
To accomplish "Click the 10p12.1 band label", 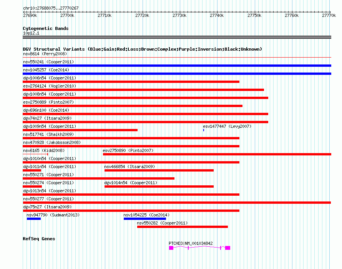I will coord(31,33).
